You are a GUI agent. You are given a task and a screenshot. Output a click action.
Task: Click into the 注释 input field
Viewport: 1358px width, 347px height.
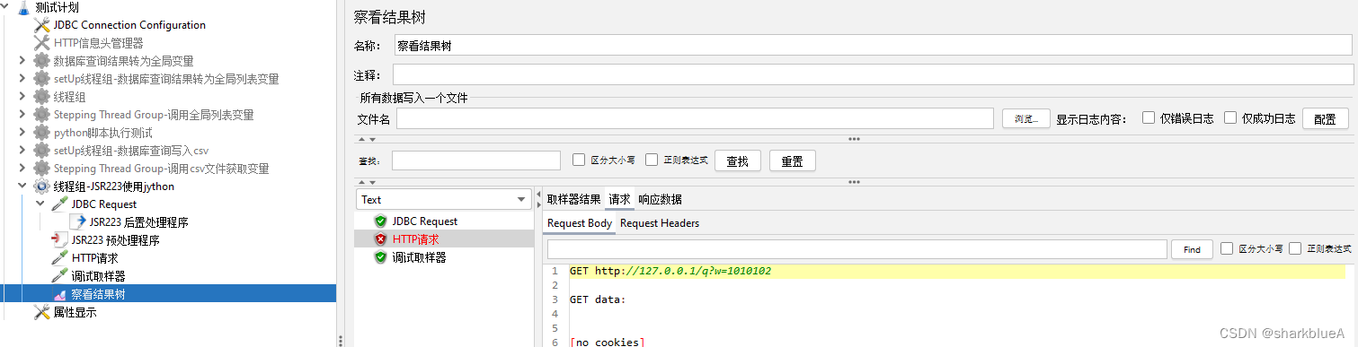click(x=874, y=74)
